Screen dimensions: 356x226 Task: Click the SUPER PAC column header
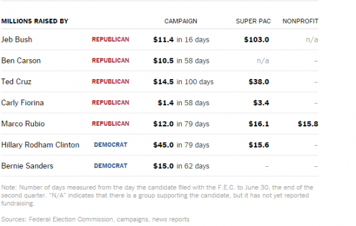(x=253, y=21)
